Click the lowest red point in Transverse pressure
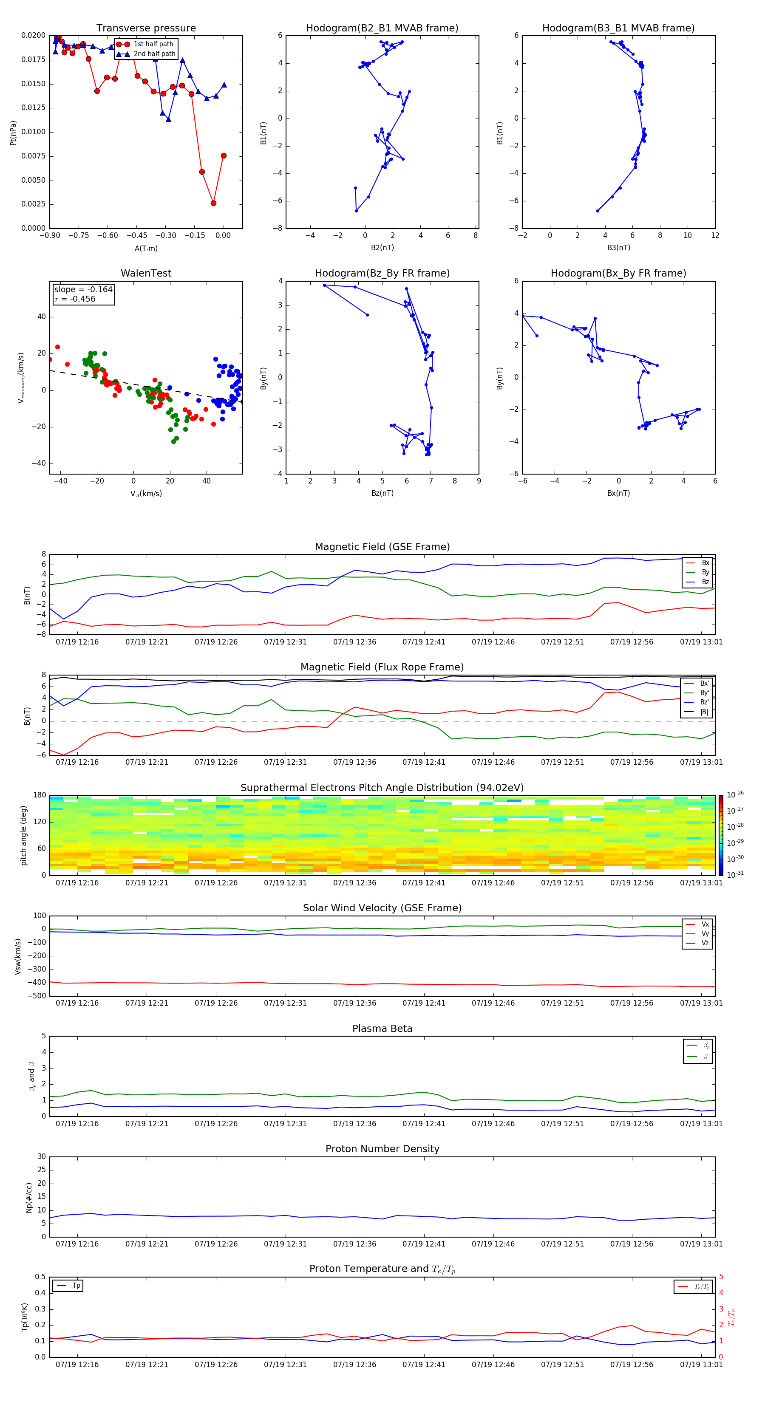 tap(213, 203)
